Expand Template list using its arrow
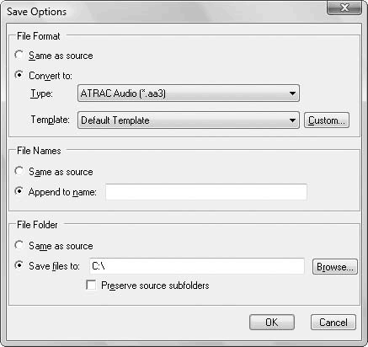This screenshot has width=368, height=347. (x=292, y=120)
